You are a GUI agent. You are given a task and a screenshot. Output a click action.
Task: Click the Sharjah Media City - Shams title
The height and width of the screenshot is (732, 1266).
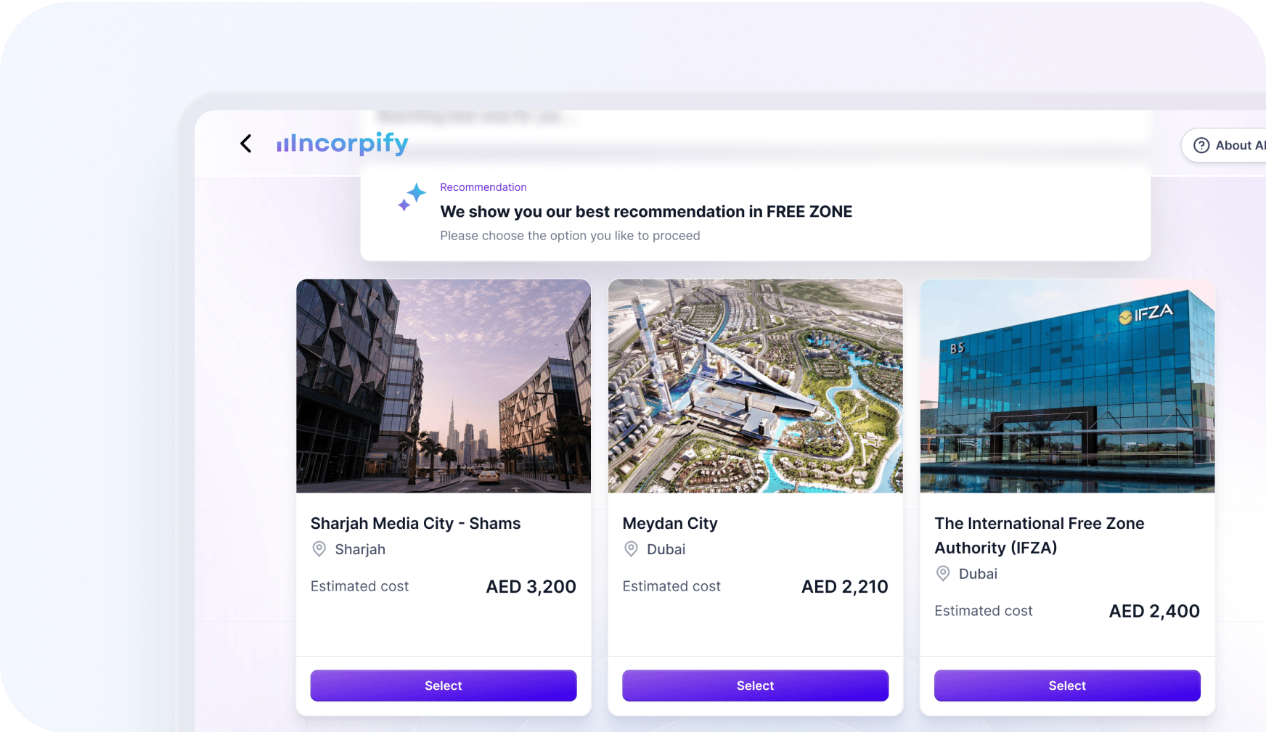[415, 523]
